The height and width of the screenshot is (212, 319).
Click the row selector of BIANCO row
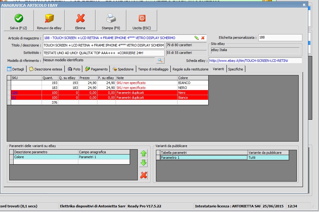click(x=9, y=83)
